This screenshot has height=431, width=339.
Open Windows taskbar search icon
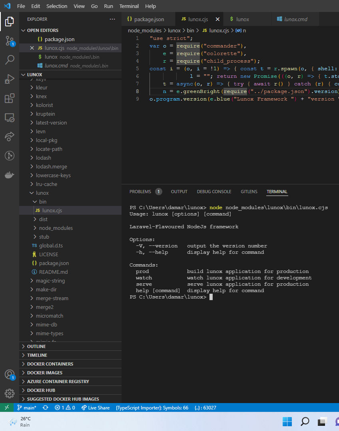[305, 421]
